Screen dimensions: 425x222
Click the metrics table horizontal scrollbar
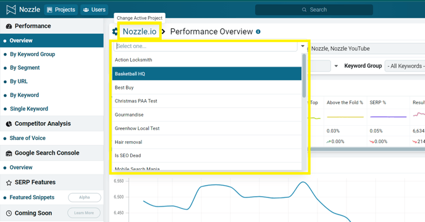click(368, 149)
